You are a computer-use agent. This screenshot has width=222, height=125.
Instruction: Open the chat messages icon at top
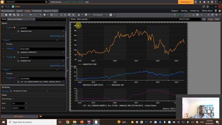pyautogui.click(x=204, y=2)
